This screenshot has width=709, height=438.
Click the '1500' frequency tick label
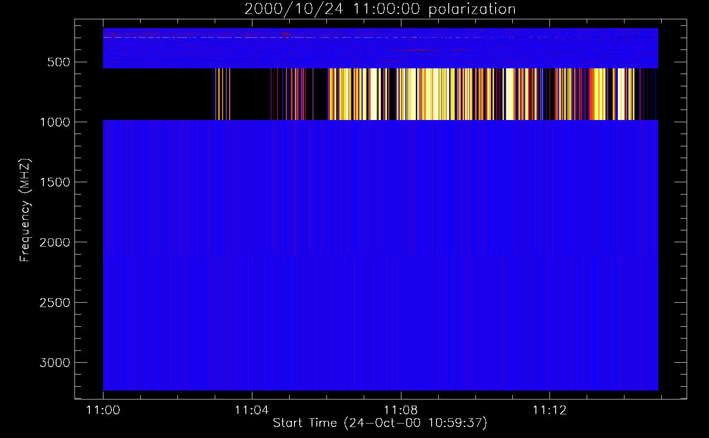point(55,182)
